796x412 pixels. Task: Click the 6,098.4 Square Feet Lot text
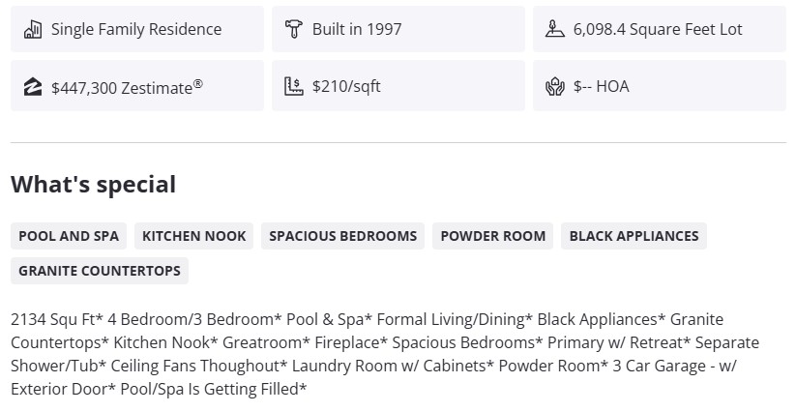pyautogui.click(x=658, y=29)
